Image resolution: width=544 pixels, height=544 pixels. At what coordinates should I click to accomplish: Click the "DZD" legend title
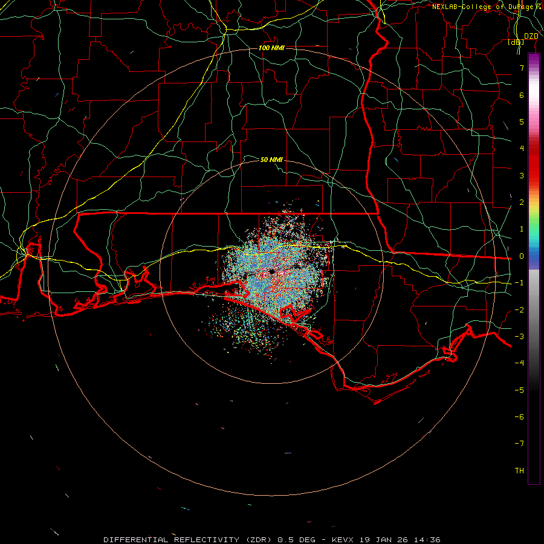531,36
